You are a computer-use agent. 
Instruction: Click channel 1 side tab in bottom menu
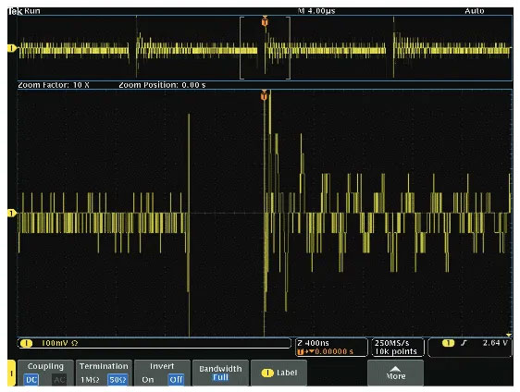pos(11,374)
